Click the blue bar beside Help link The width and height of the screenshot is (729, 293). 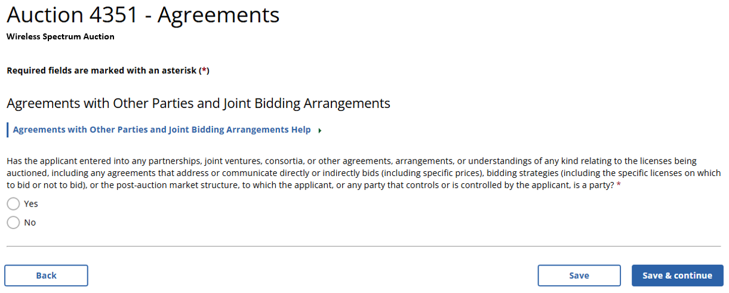click(x=7, y=129)
